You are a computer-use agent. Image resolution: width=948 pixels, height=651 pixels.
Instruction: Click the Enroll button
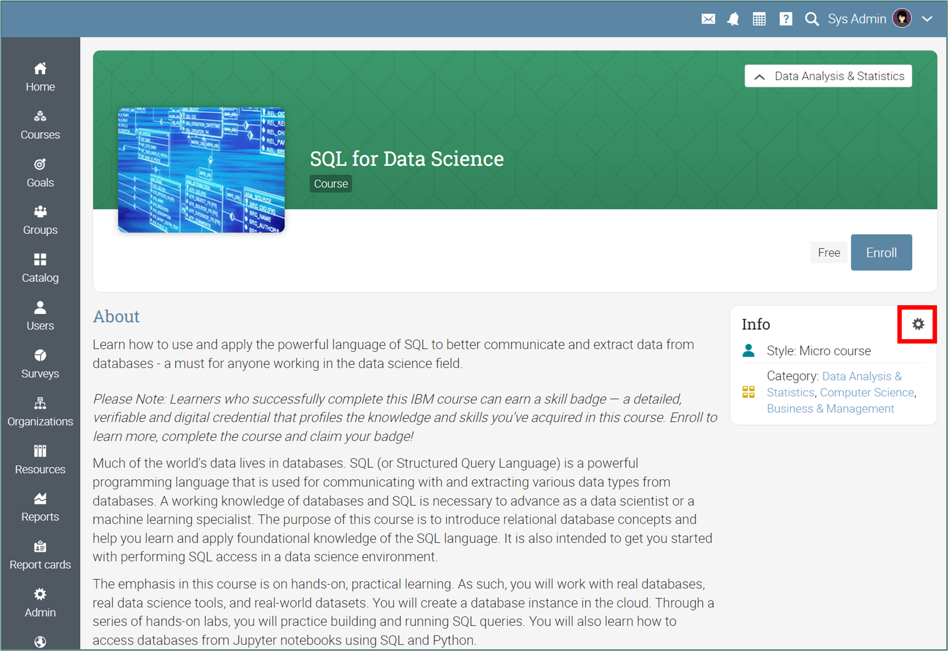[881, 252]
